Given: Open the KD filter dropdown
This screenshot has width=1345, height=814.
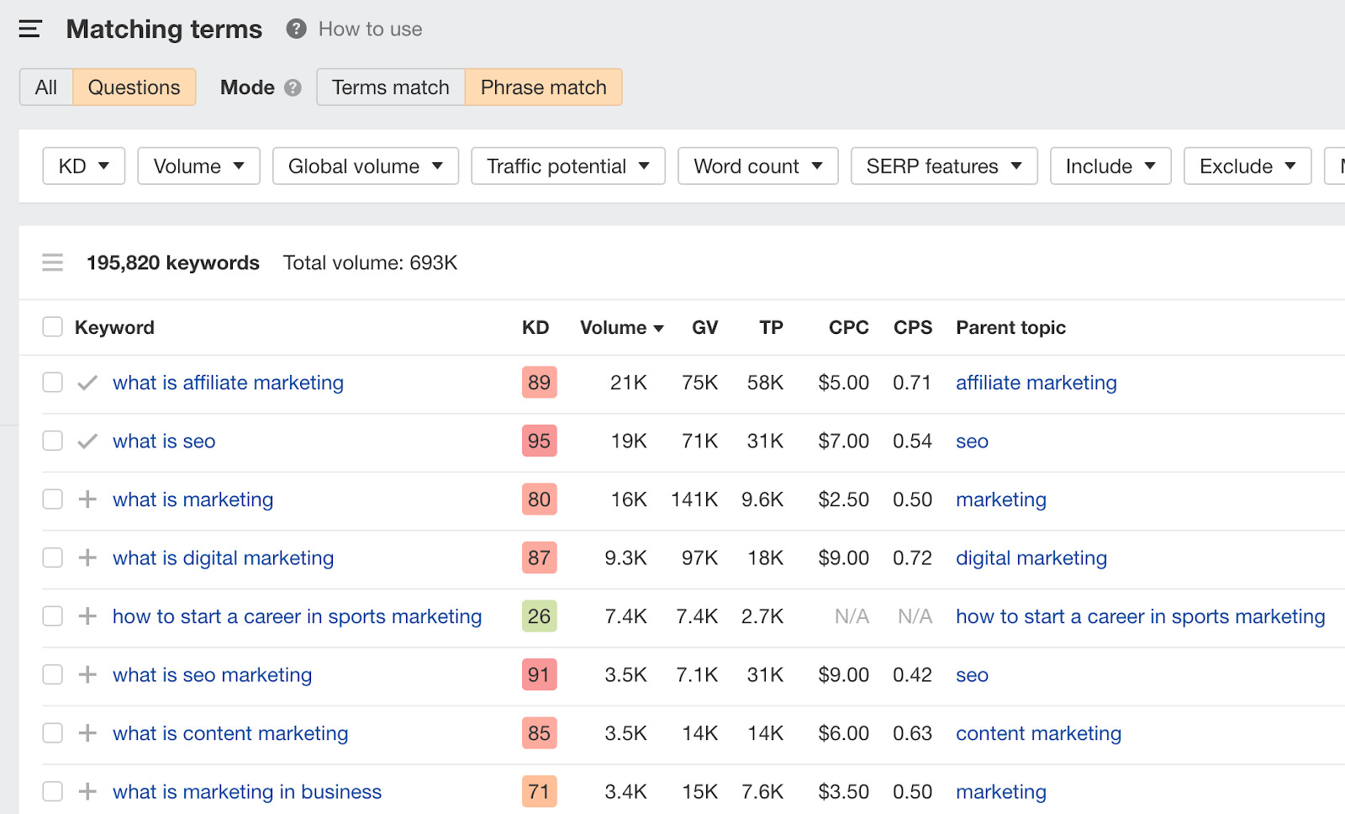Looking at the screenshot, I should [83, 166].
